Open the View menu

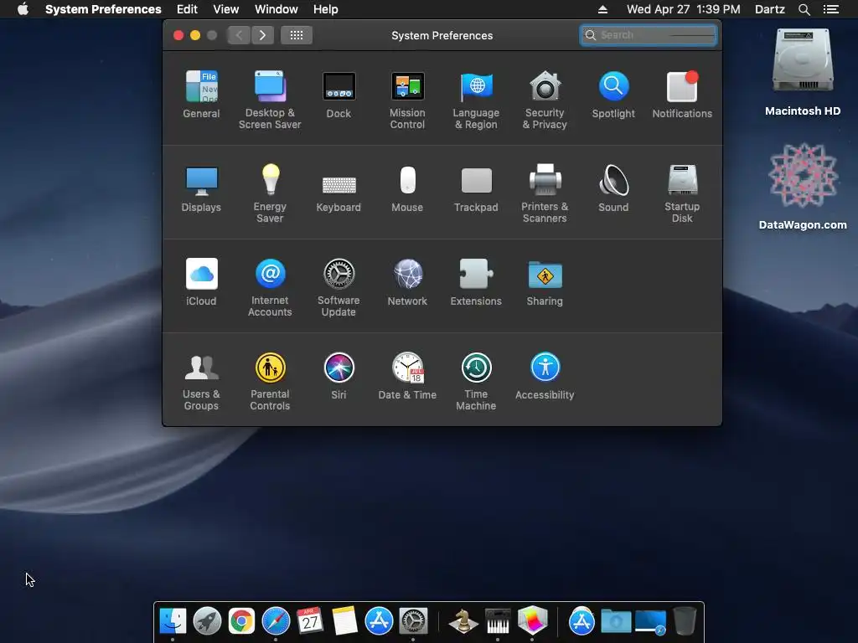pyautogui.click(x=226, y=8)
